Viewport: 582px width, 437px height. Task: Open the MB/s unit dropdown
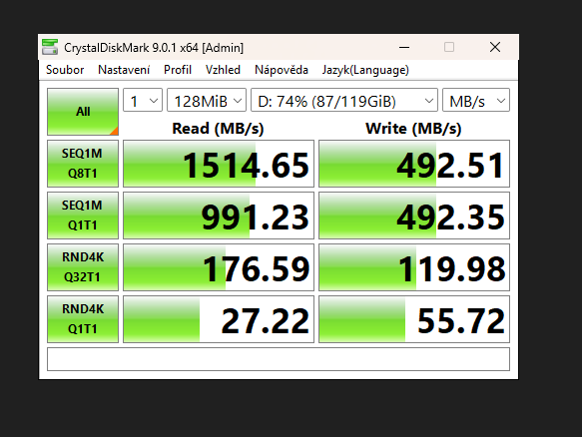click(x=476, y=100)
